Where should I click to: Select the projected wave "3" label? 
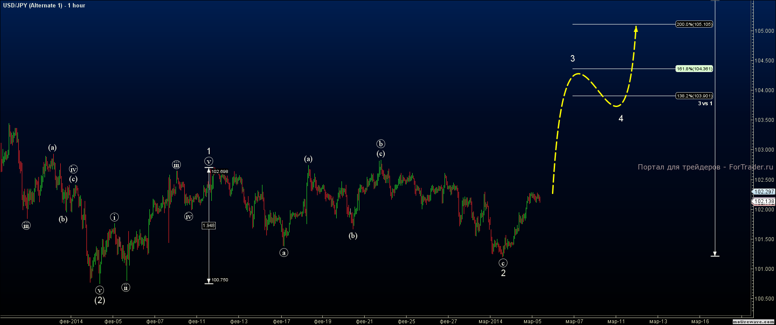click(573, 59)
